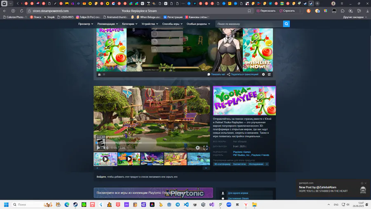Expand the Способы игры dropdown
Viewport: 371px width, 209px height.
(x=172, y=24)
